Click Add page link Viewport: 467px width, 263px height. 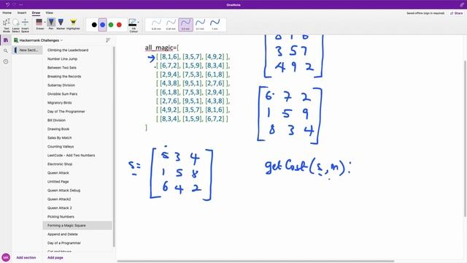55,257
